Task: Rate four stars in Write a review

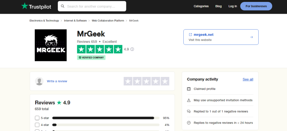Action: point(156,81)
